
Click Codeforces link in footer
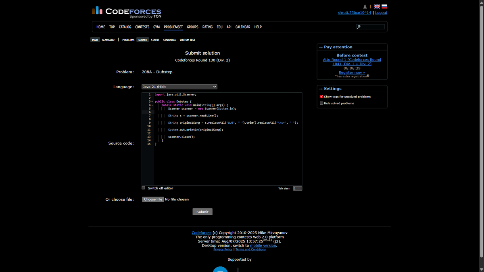pyautogui.click(x=201, y=233)
